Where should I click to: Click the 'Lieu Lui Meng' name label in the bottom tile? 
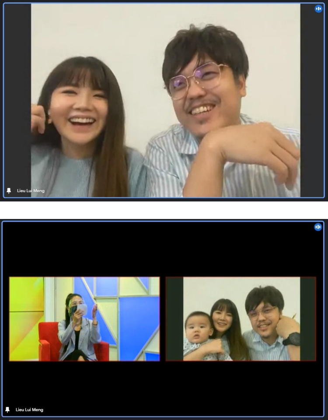coord(29,409)
